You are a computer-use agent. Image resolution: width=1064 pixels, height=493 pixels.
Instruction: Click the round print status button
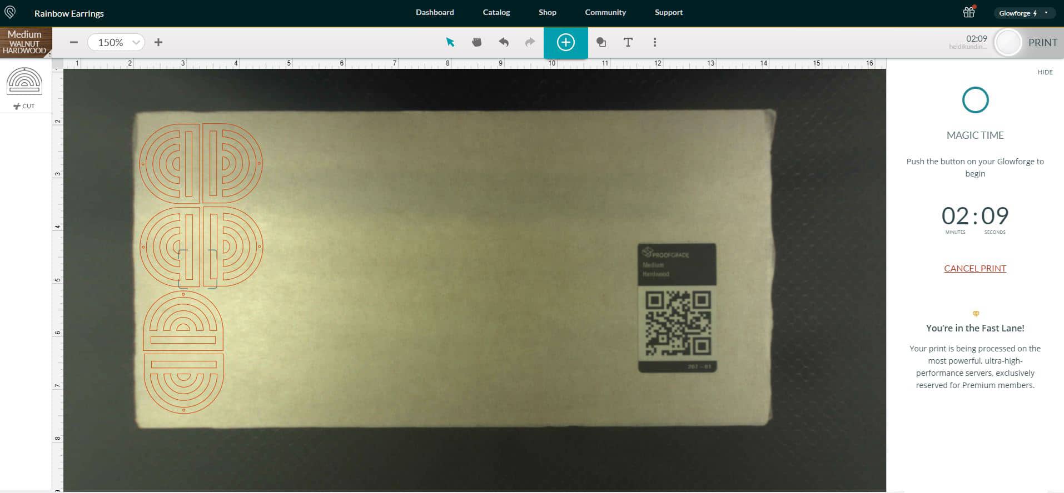tap(1008, 42)
